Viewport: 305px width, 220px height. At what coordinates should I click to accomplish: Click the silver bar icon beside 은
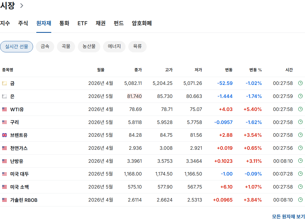[x=5, y=96]
